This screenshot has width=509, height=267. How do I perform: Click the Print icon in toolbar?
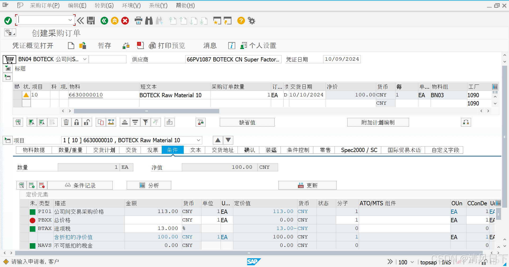click(x=138, y=21)
